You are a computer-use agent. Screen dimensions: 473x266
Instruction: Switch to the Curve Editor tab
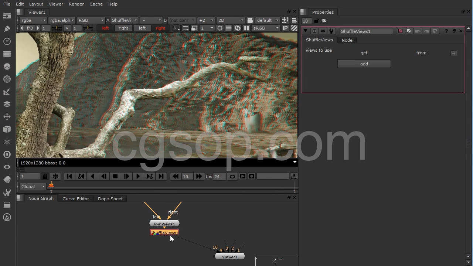76,199
